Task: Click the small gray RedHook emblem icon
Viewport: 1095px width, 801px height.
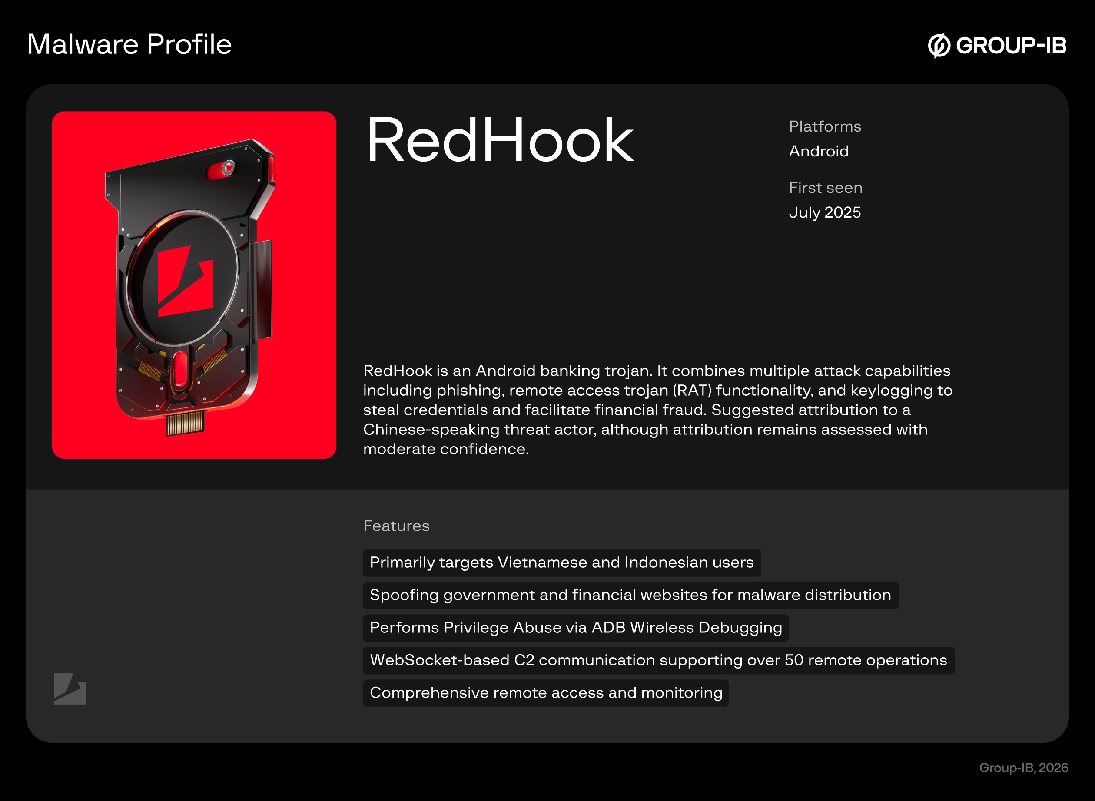Action: point(70,688)
